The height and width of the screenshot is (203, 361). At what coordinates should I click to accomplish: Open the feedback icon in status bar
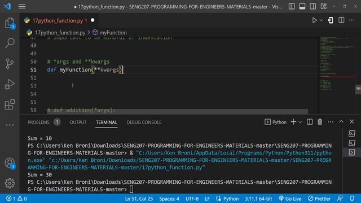340,198
